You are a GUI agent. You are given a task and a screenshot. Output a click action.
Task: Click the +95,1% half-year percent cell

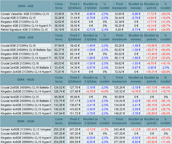coord(165,101)
